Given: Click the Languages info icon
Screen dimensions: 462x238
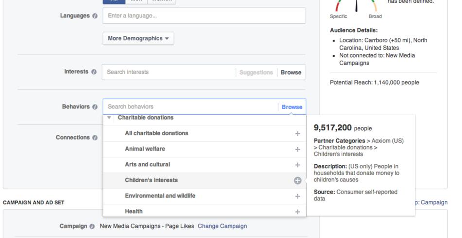Looking at the screenshot, I should [94, 16].
